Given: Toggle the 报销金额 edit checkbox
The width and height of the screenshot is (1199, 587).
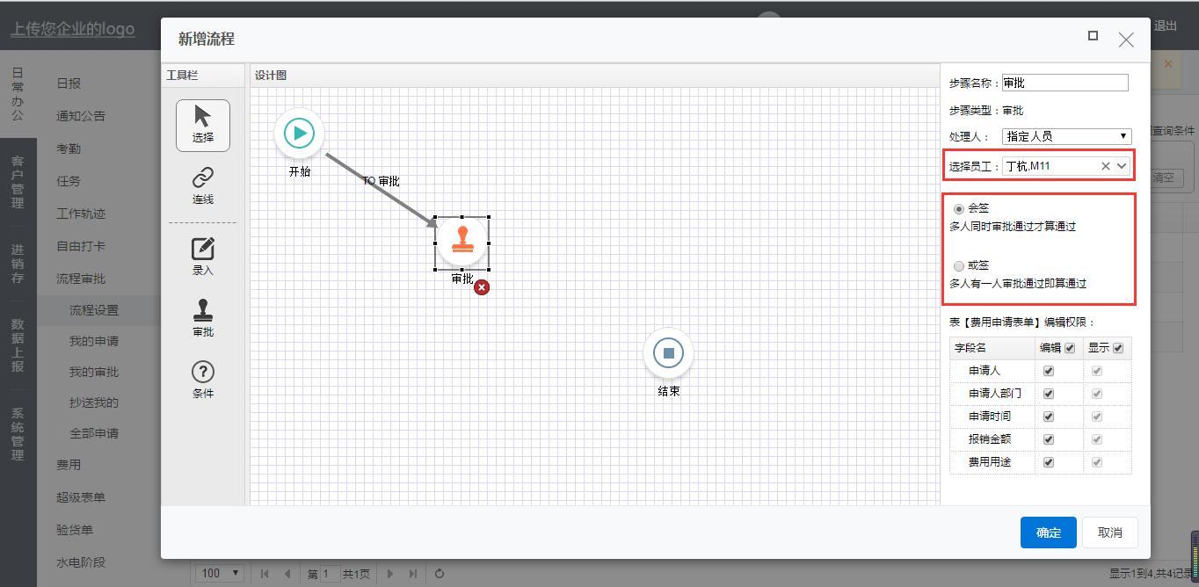Looking at the screenshot, I should [x=1048, y=439].
